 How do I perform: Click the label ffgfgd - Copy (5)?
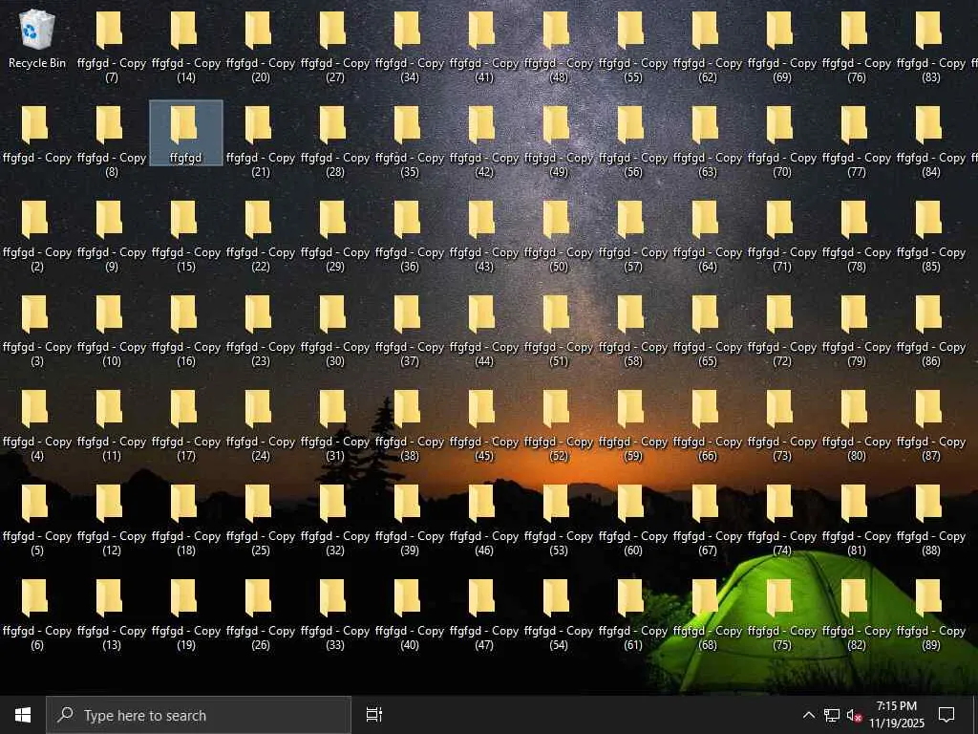[37, 543]
